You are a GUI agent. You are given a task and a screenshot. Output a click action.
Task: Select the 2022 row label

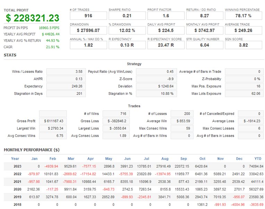[x=17, y=174]
